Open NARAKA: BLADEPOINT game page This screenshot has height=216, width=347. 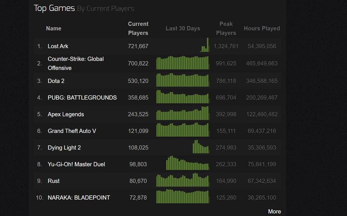tap(79, 198)
